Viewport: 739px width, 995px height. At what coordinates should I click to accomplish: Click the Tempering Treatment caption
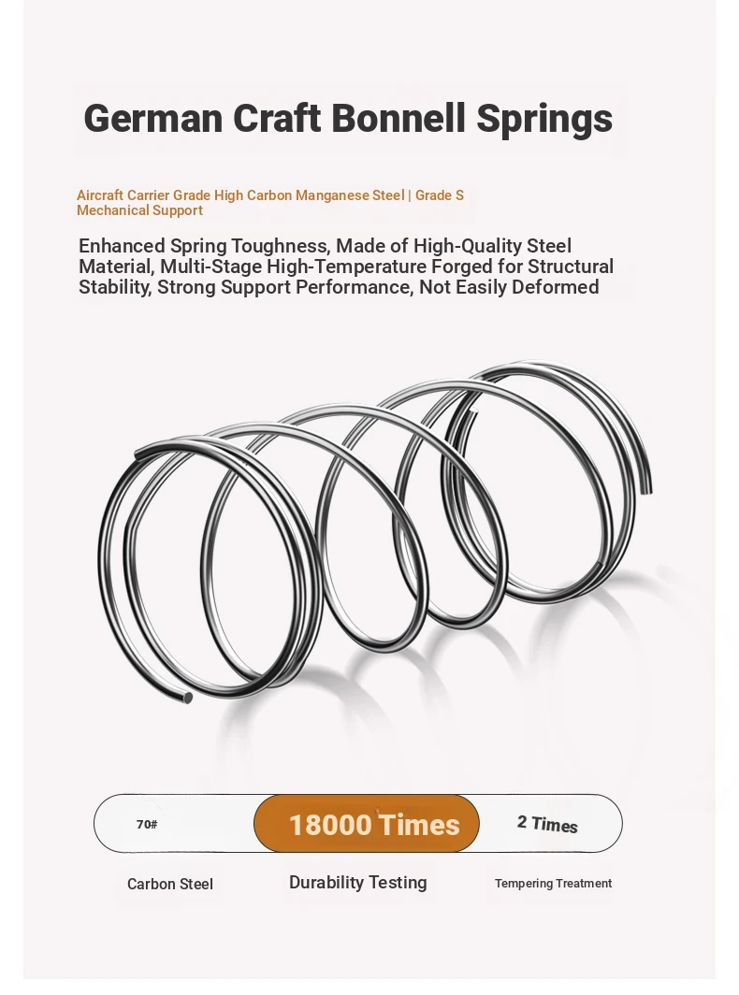point(553,884)
